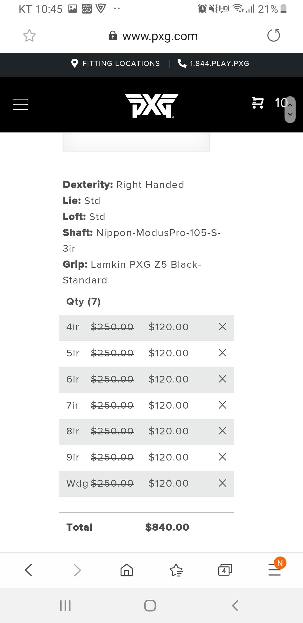The width and height of the screenshot is (303, 623).
Task: Remove the 4ir item
Action: pyautogui.click(x=222, y=327)
